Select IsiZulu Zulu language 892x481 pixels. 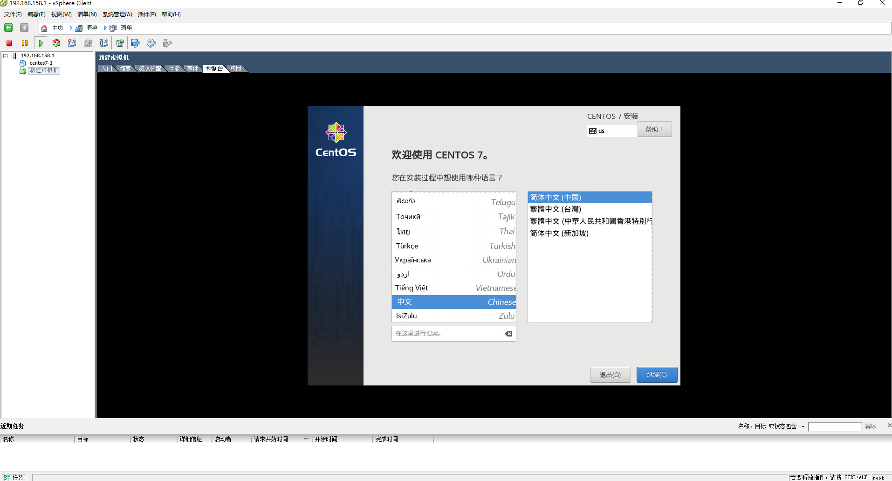454,316
